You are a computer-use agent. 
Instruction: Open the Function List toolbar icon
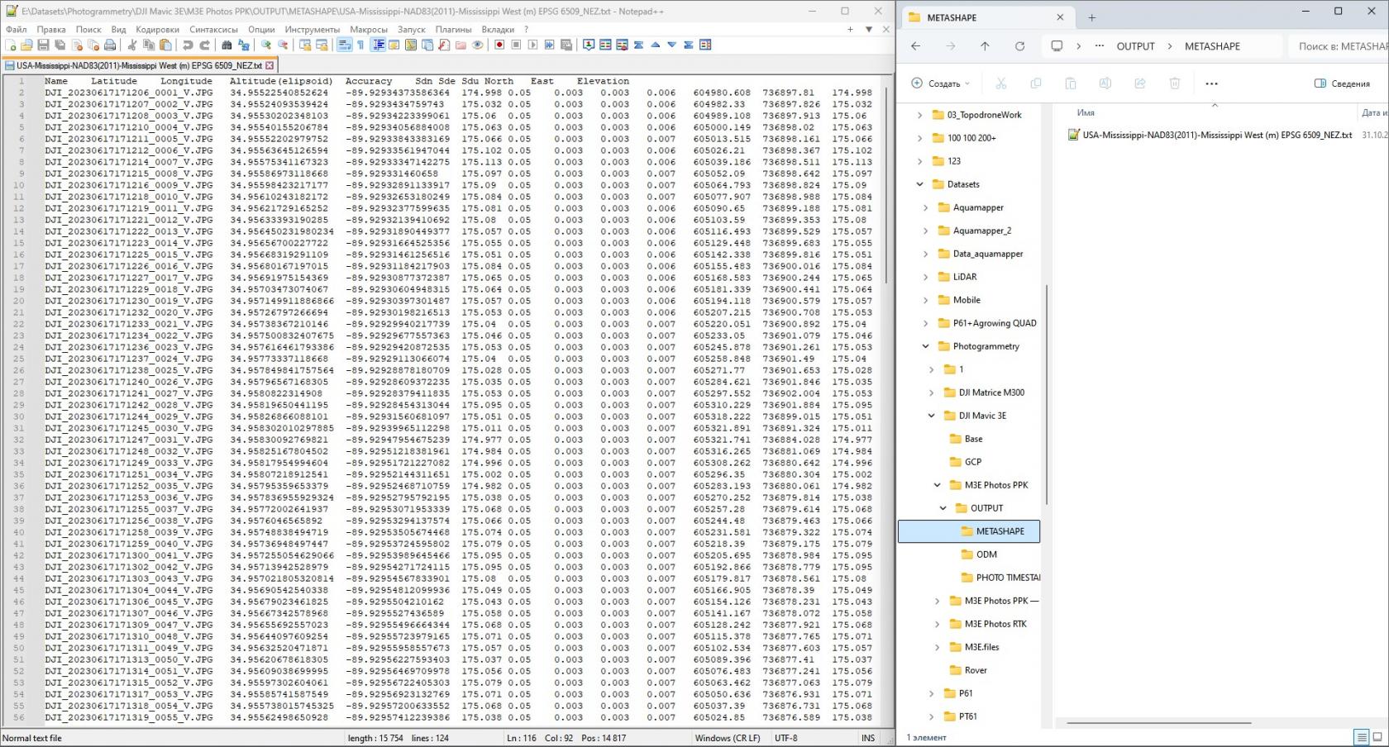click(444, 45)
